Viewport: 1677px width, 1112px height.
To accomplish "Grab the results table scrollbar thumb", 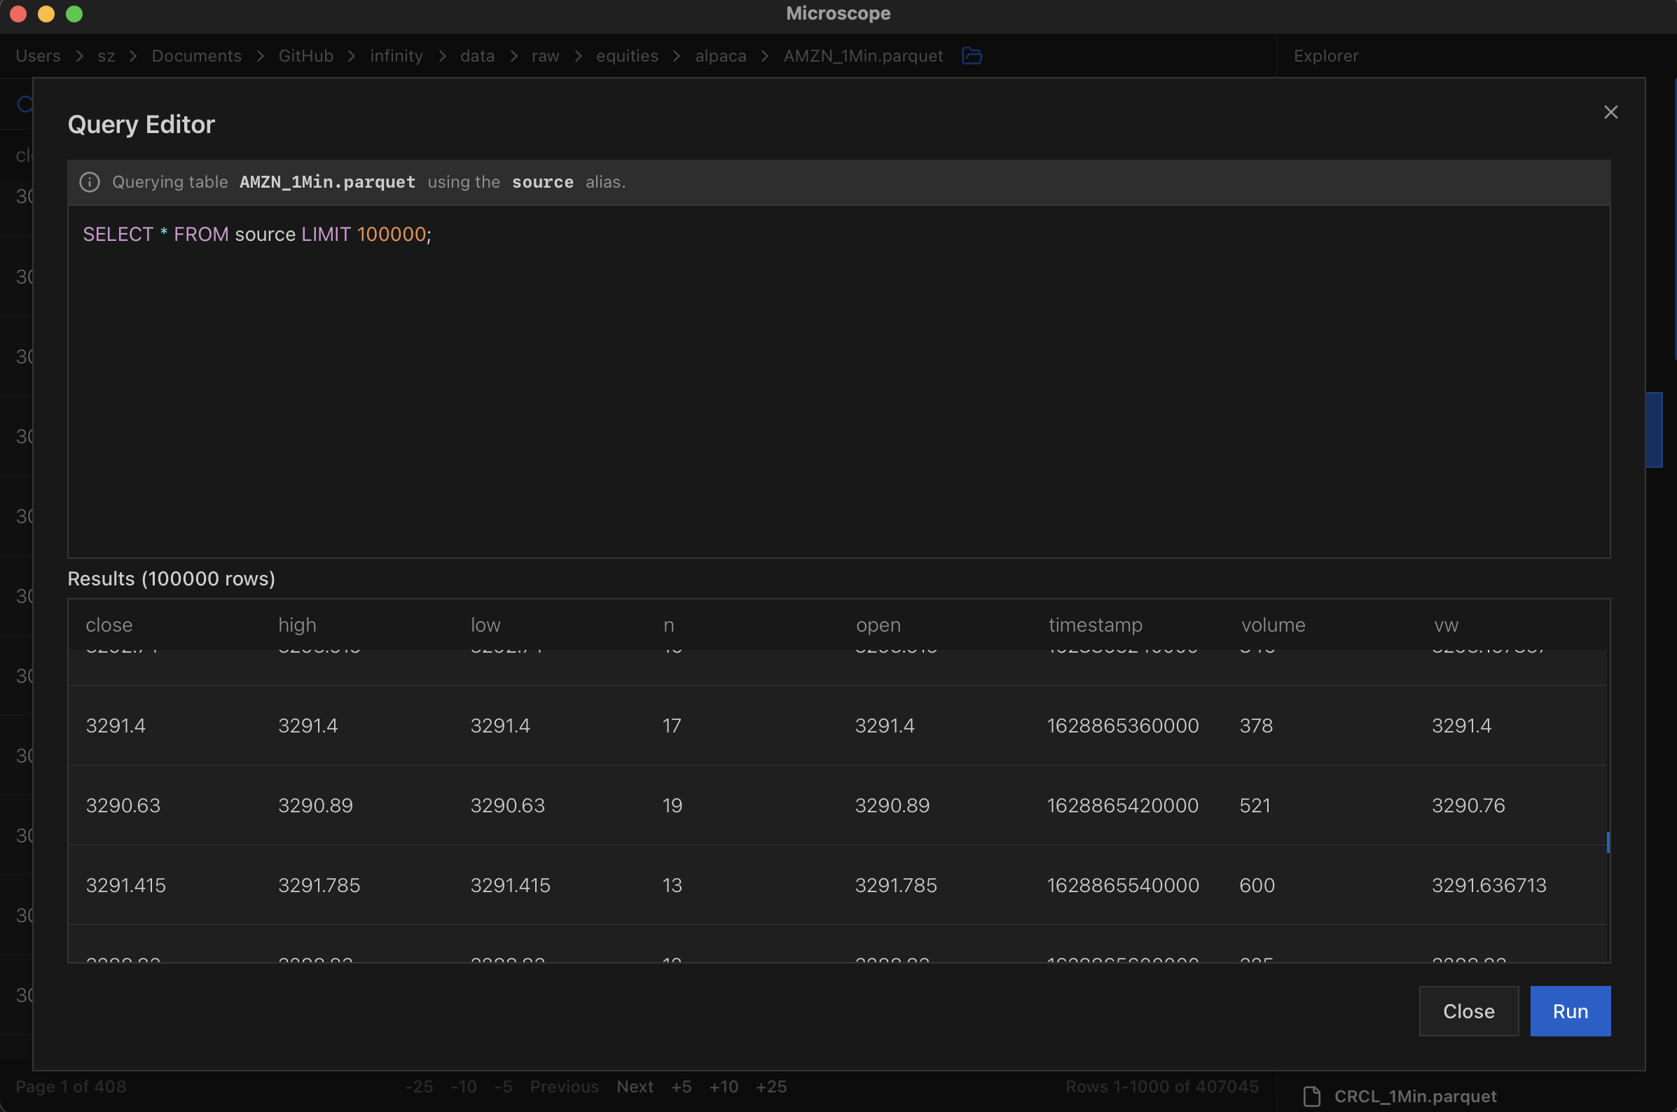I will pos(1608,842).
